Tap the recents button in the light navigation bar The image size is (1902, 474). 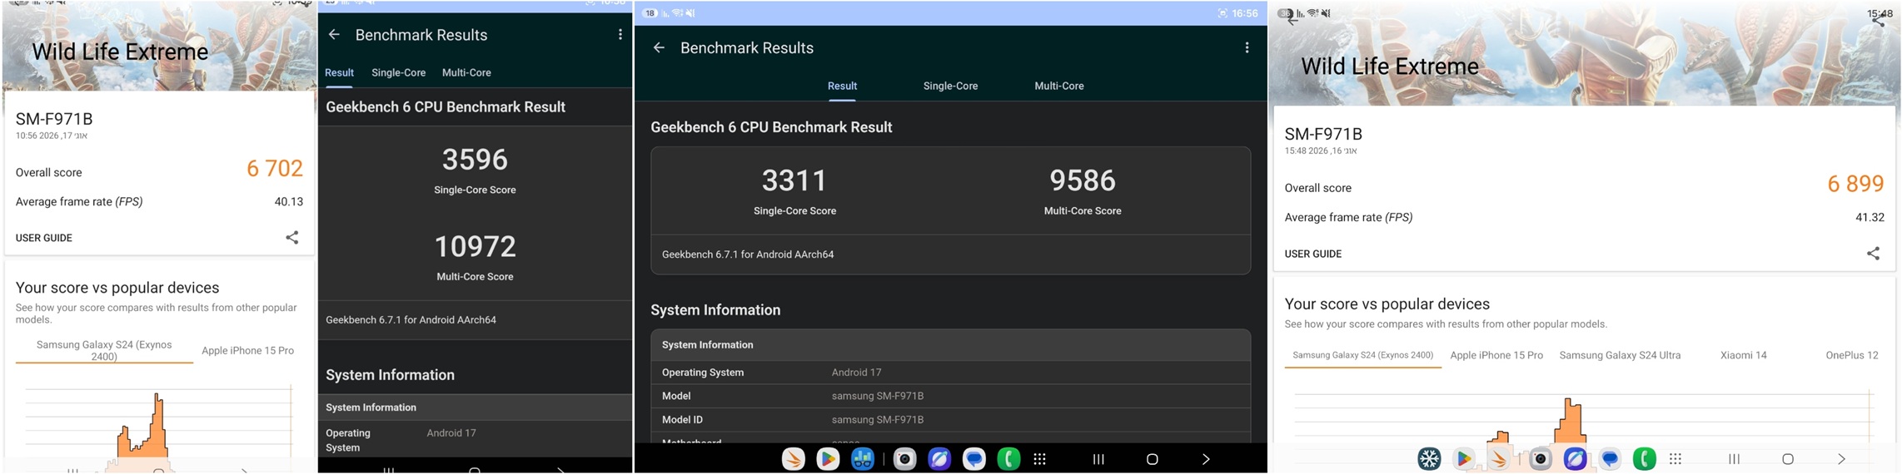(x=1735, y=459)
